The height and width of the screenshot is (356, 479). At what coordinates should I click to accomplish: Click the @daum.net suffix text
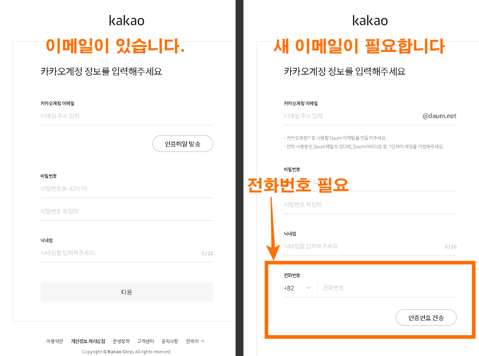tap(439, 116)
